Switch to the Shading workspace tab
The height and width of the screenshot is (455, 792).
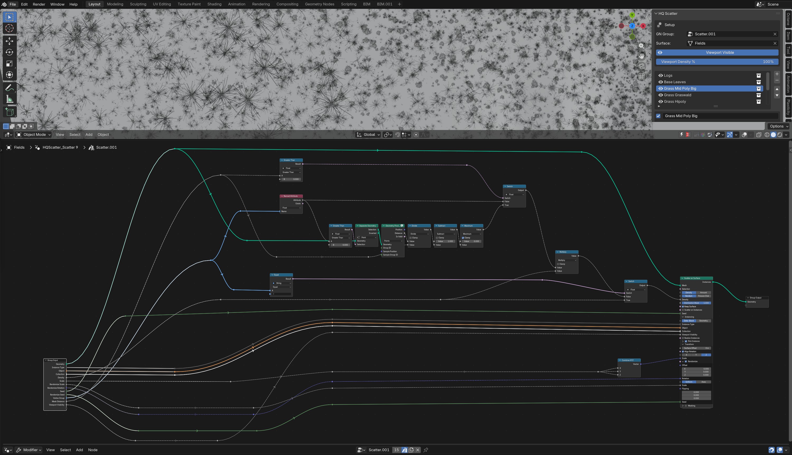point(214,4)
